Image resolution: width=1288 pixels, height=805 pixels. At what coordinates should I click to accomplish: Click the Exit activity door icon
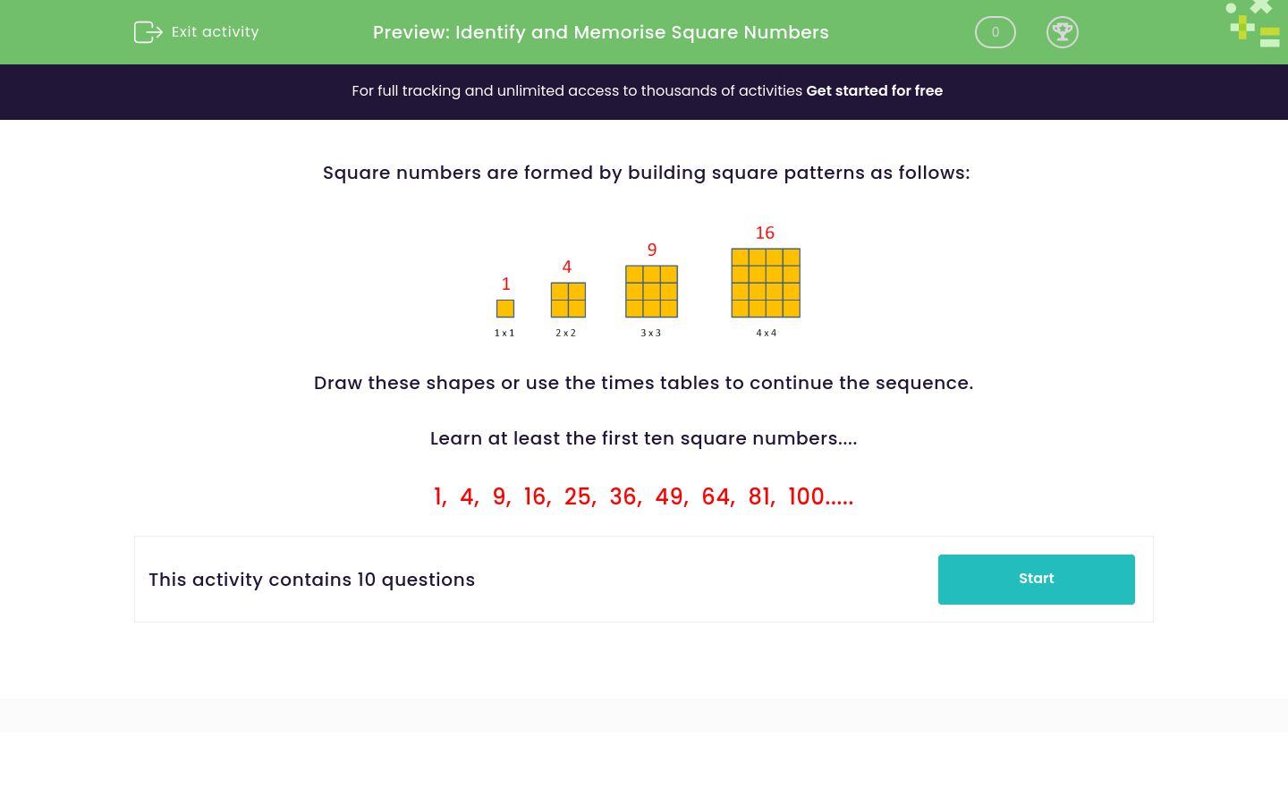(x=148, y=31)
